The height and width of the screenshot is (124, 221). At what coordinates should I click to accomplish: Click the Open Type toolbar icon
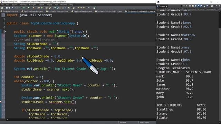pos(47,8)
